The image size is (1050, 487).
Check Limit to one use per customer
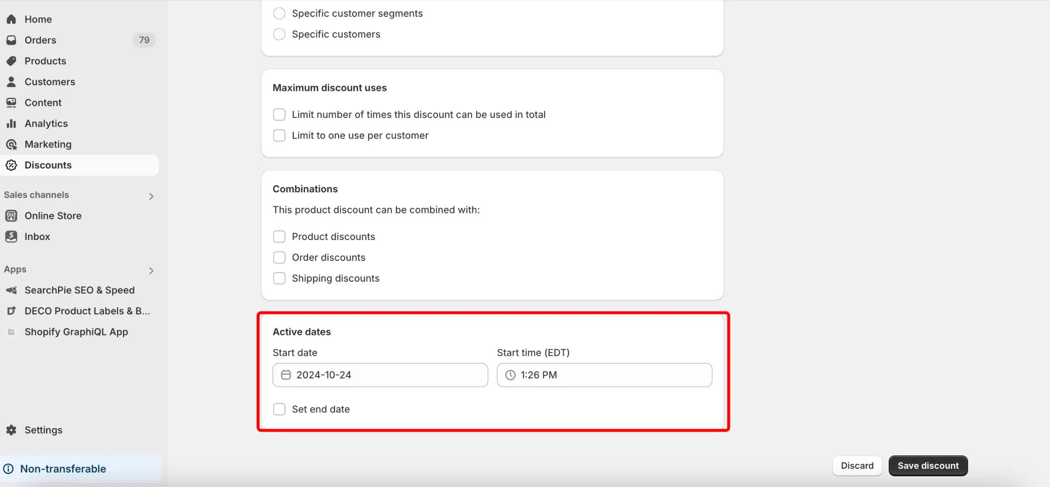(x=279, y=136)
